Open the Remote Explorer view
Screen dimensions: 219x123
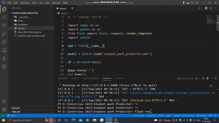point(4,50)
